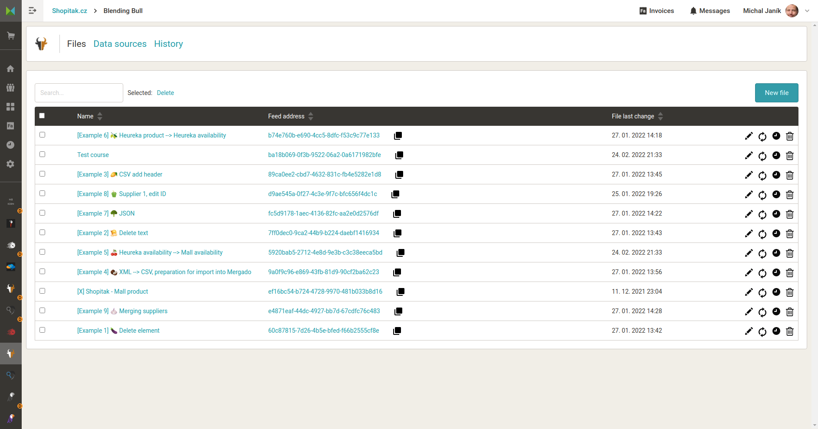Trash the [X] Shopitak - Mall product file
This screenshot has height=429, width=818.
790,292
